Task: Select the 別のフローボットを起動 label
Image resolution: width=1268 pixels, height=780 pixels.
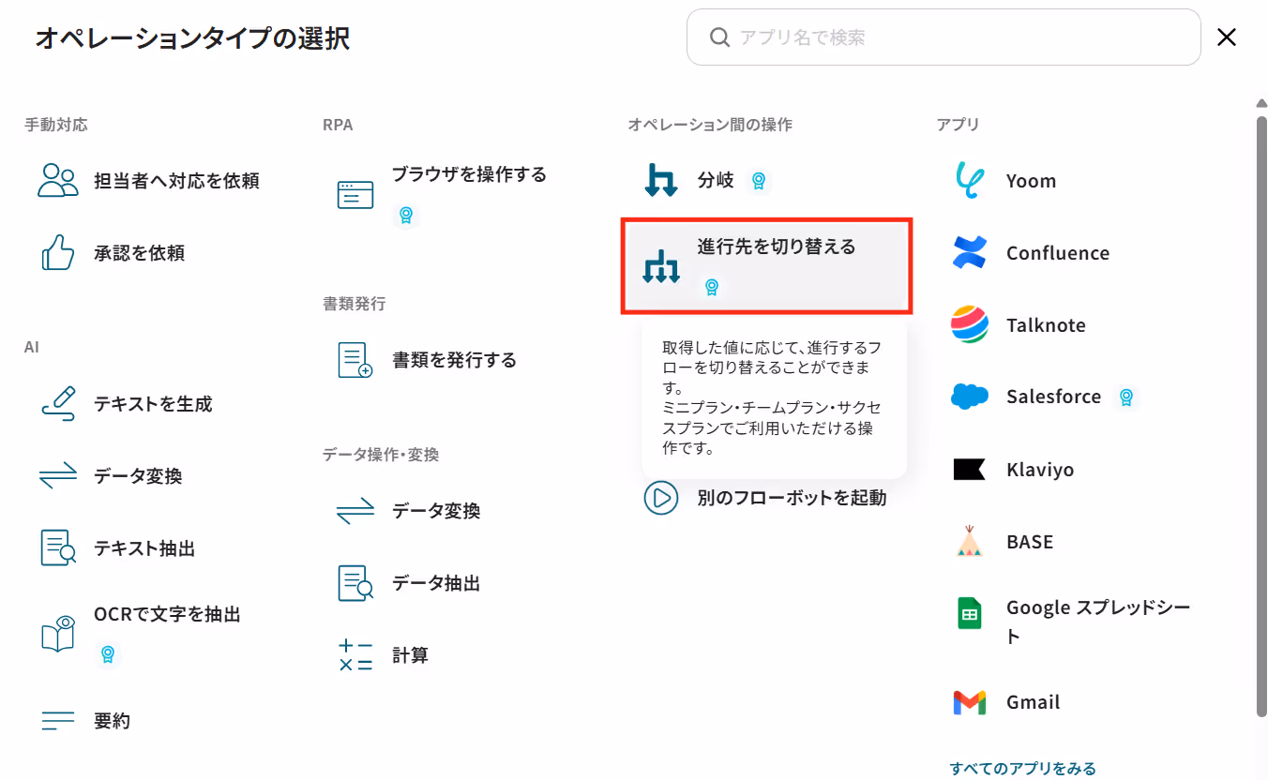Action: pos(792,498)
